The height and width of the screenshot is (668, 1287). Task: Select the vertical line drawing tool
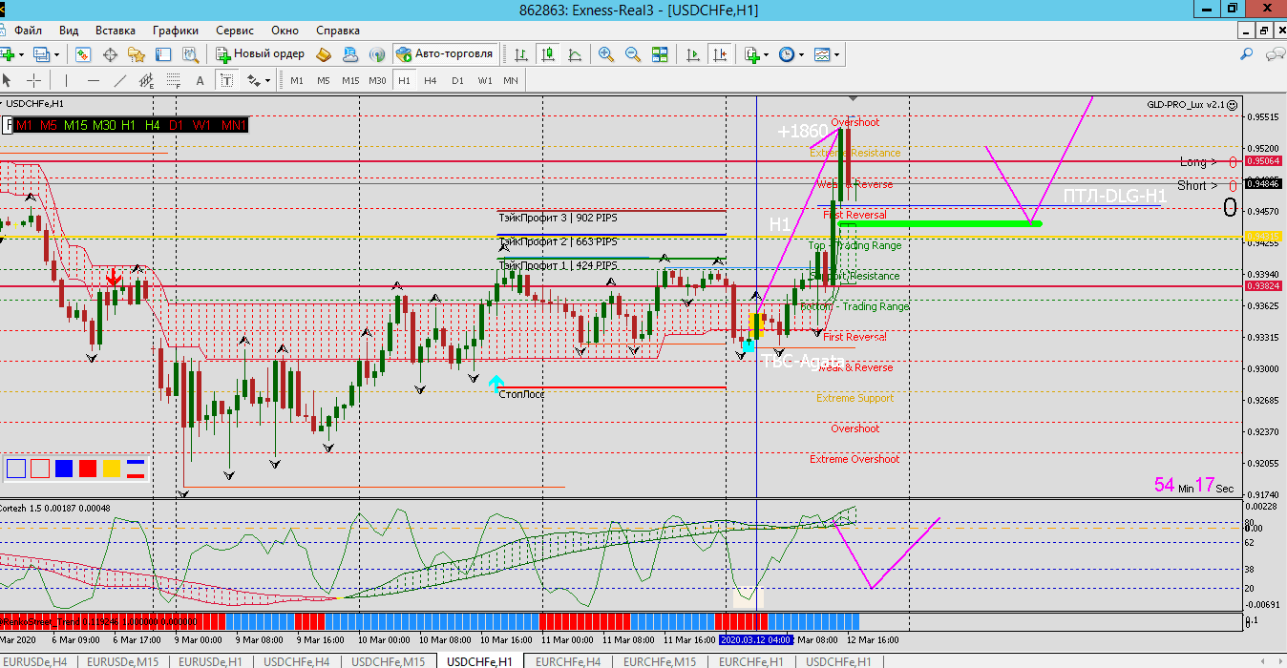click(66, 80)
